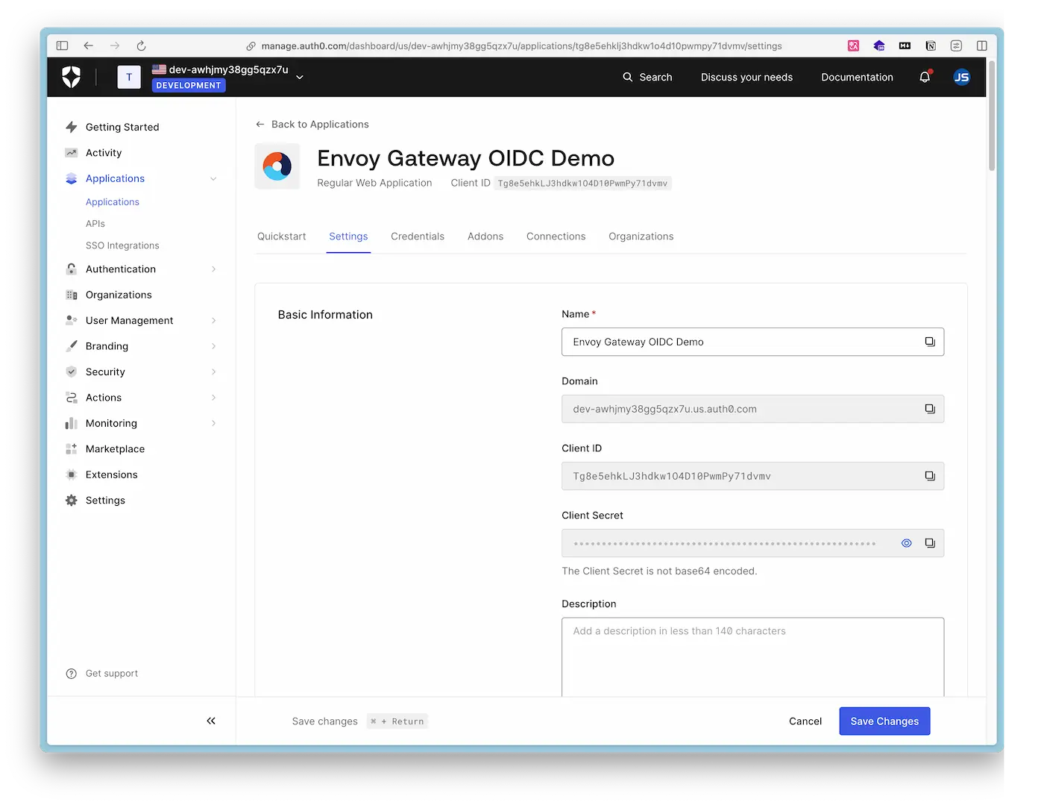Click the browser address bar URL

coord(521,46)
